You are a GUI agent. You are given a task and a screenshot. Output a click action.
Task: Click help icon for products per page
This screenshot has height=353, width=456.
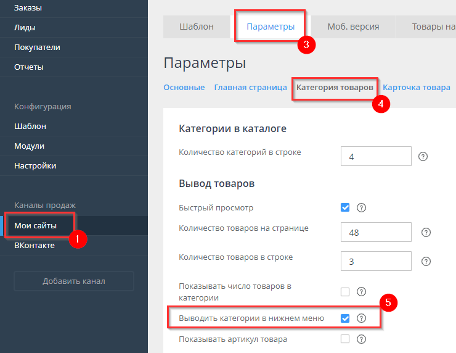425,232
